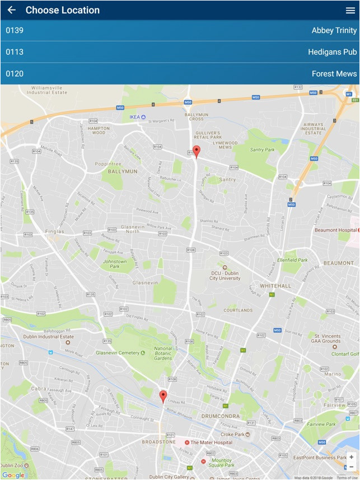This screenshot has width=360, height=480.
Task: Tap the BROADSTONE label
Action: pos(158,442)
